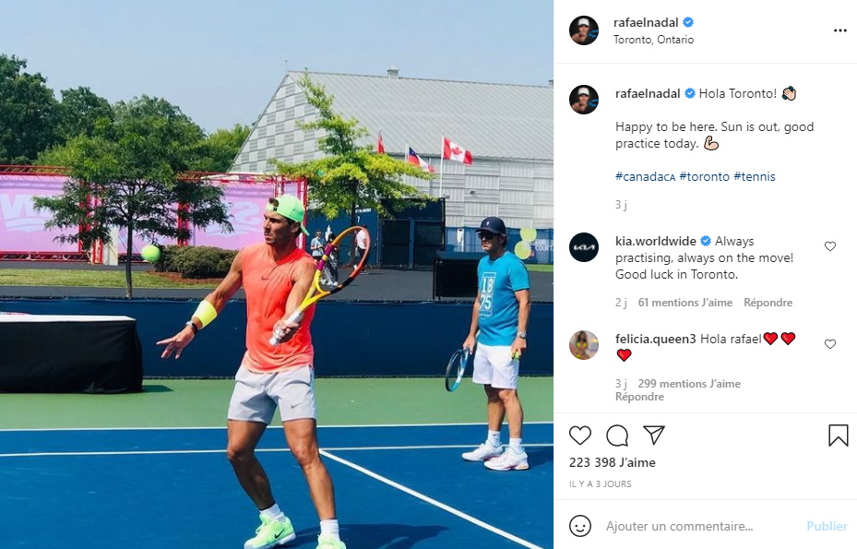This screenshot has height=549, width=857.
Task: Like the felicia.queen3 comment
Action: point(830,344)
